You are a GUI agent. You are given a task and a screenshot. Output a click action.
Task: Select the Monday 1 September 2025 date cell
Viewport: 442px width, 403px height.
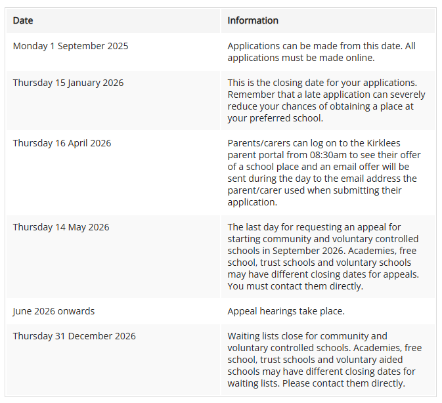[70, 46]
